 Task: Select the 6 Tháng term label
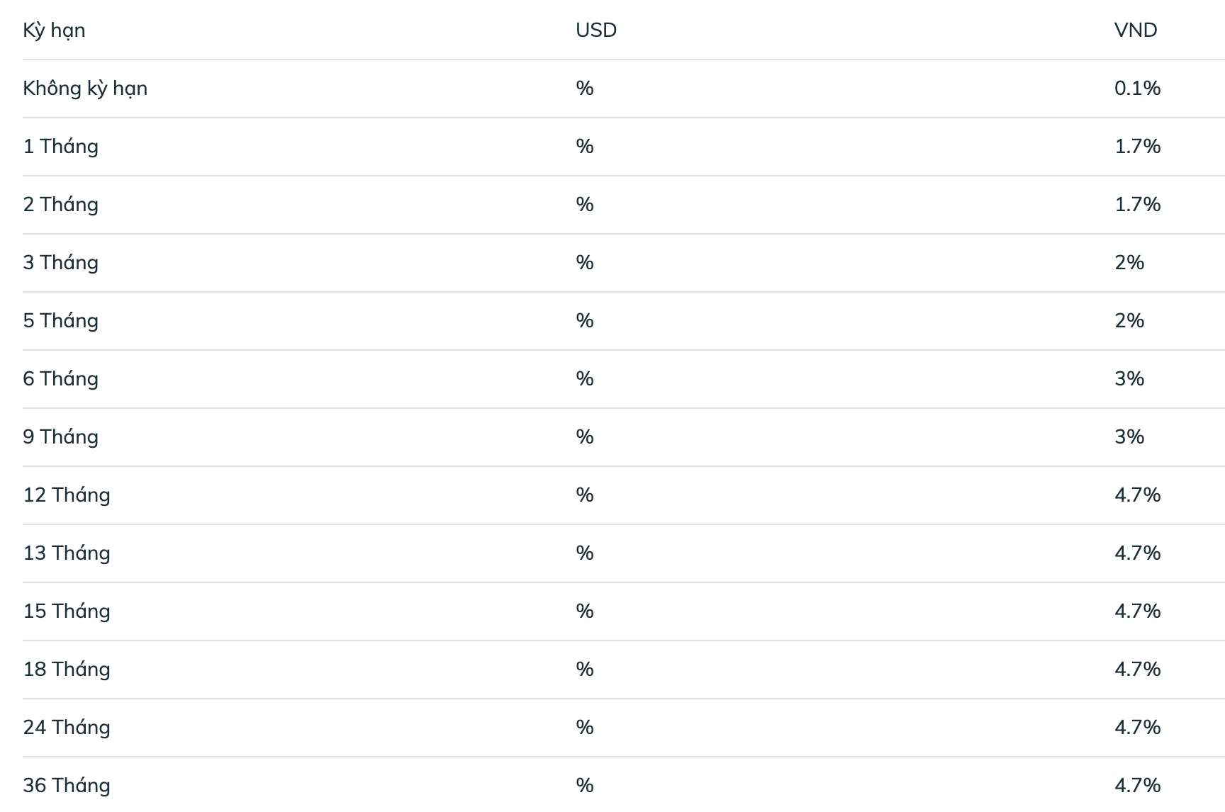[x=60, y=379]
